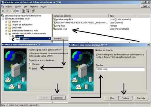
Task: Click the Help toolbar icon
Action: coord(33,11)
